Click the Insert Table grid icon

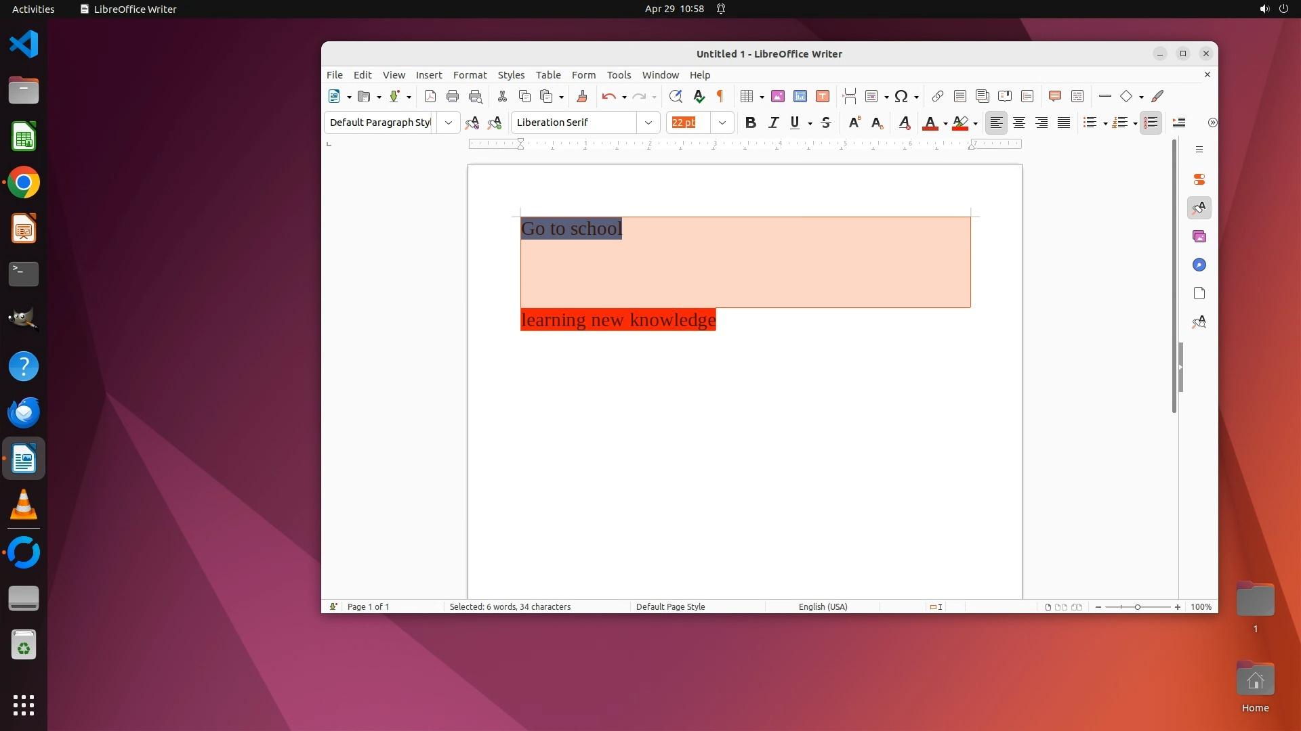[x=746, y=96]
